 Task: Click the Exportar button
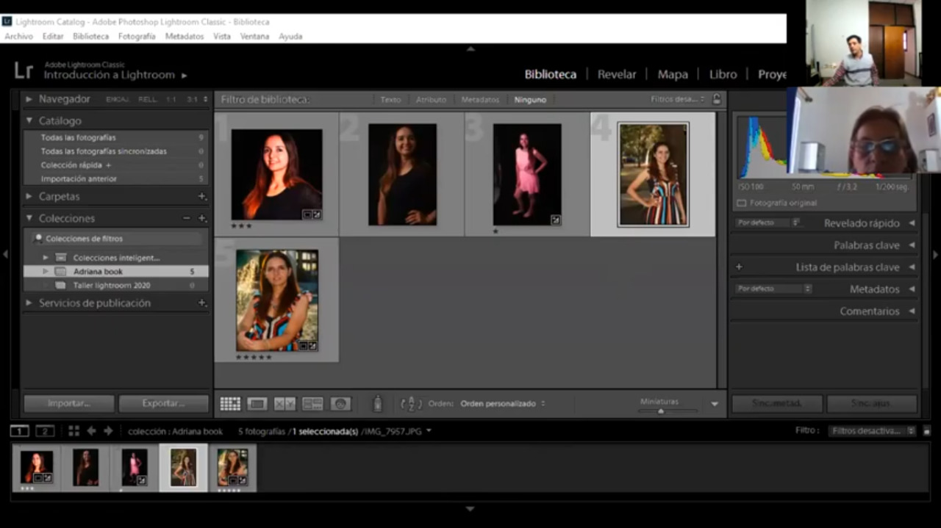[x=163, y=403]
